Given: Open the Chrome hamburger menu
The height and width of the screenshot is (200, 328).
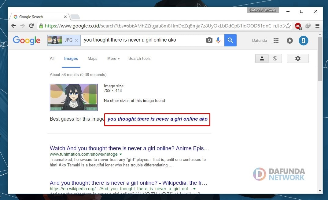Looking at the screenshot, I should coord(317,26).
